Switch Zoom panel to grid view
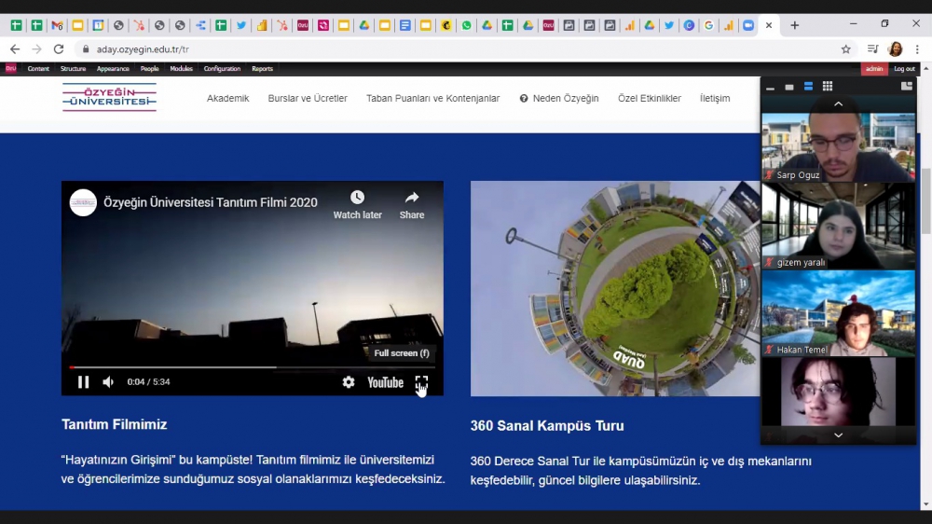The width and height of the screenshot is (932, 524). pyautogui.click(x=828, y=87)
